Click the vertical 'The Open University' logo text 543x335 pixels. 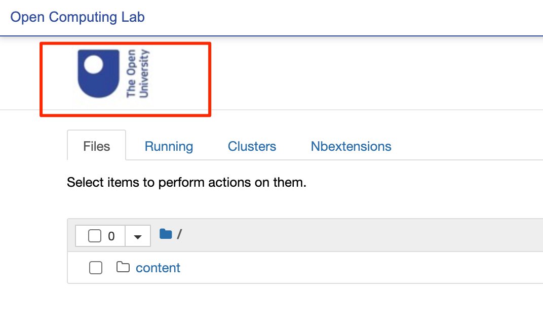137,73
